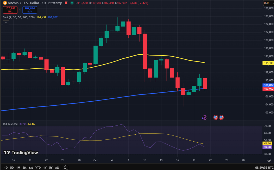Click the Bitcoin symbol logo icon
The width and height of the screenshot is (274, 170).
point(5,3)
